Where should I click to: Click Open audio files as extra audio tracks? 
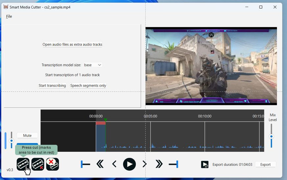click(x=72, y=44)
